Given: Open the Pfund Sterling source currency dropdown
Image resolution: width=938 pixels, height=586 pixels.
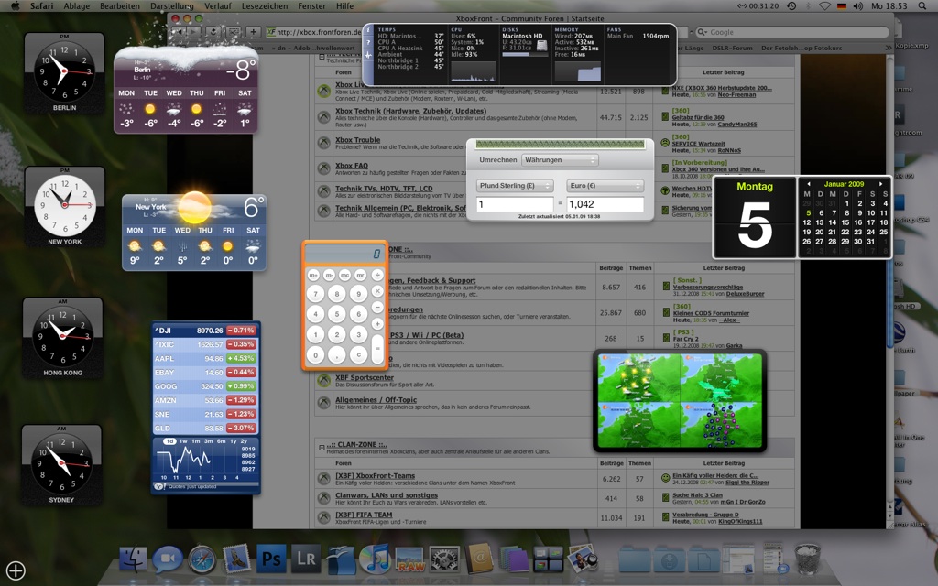Looking at the screenshot, I should [x=515, y=185].
